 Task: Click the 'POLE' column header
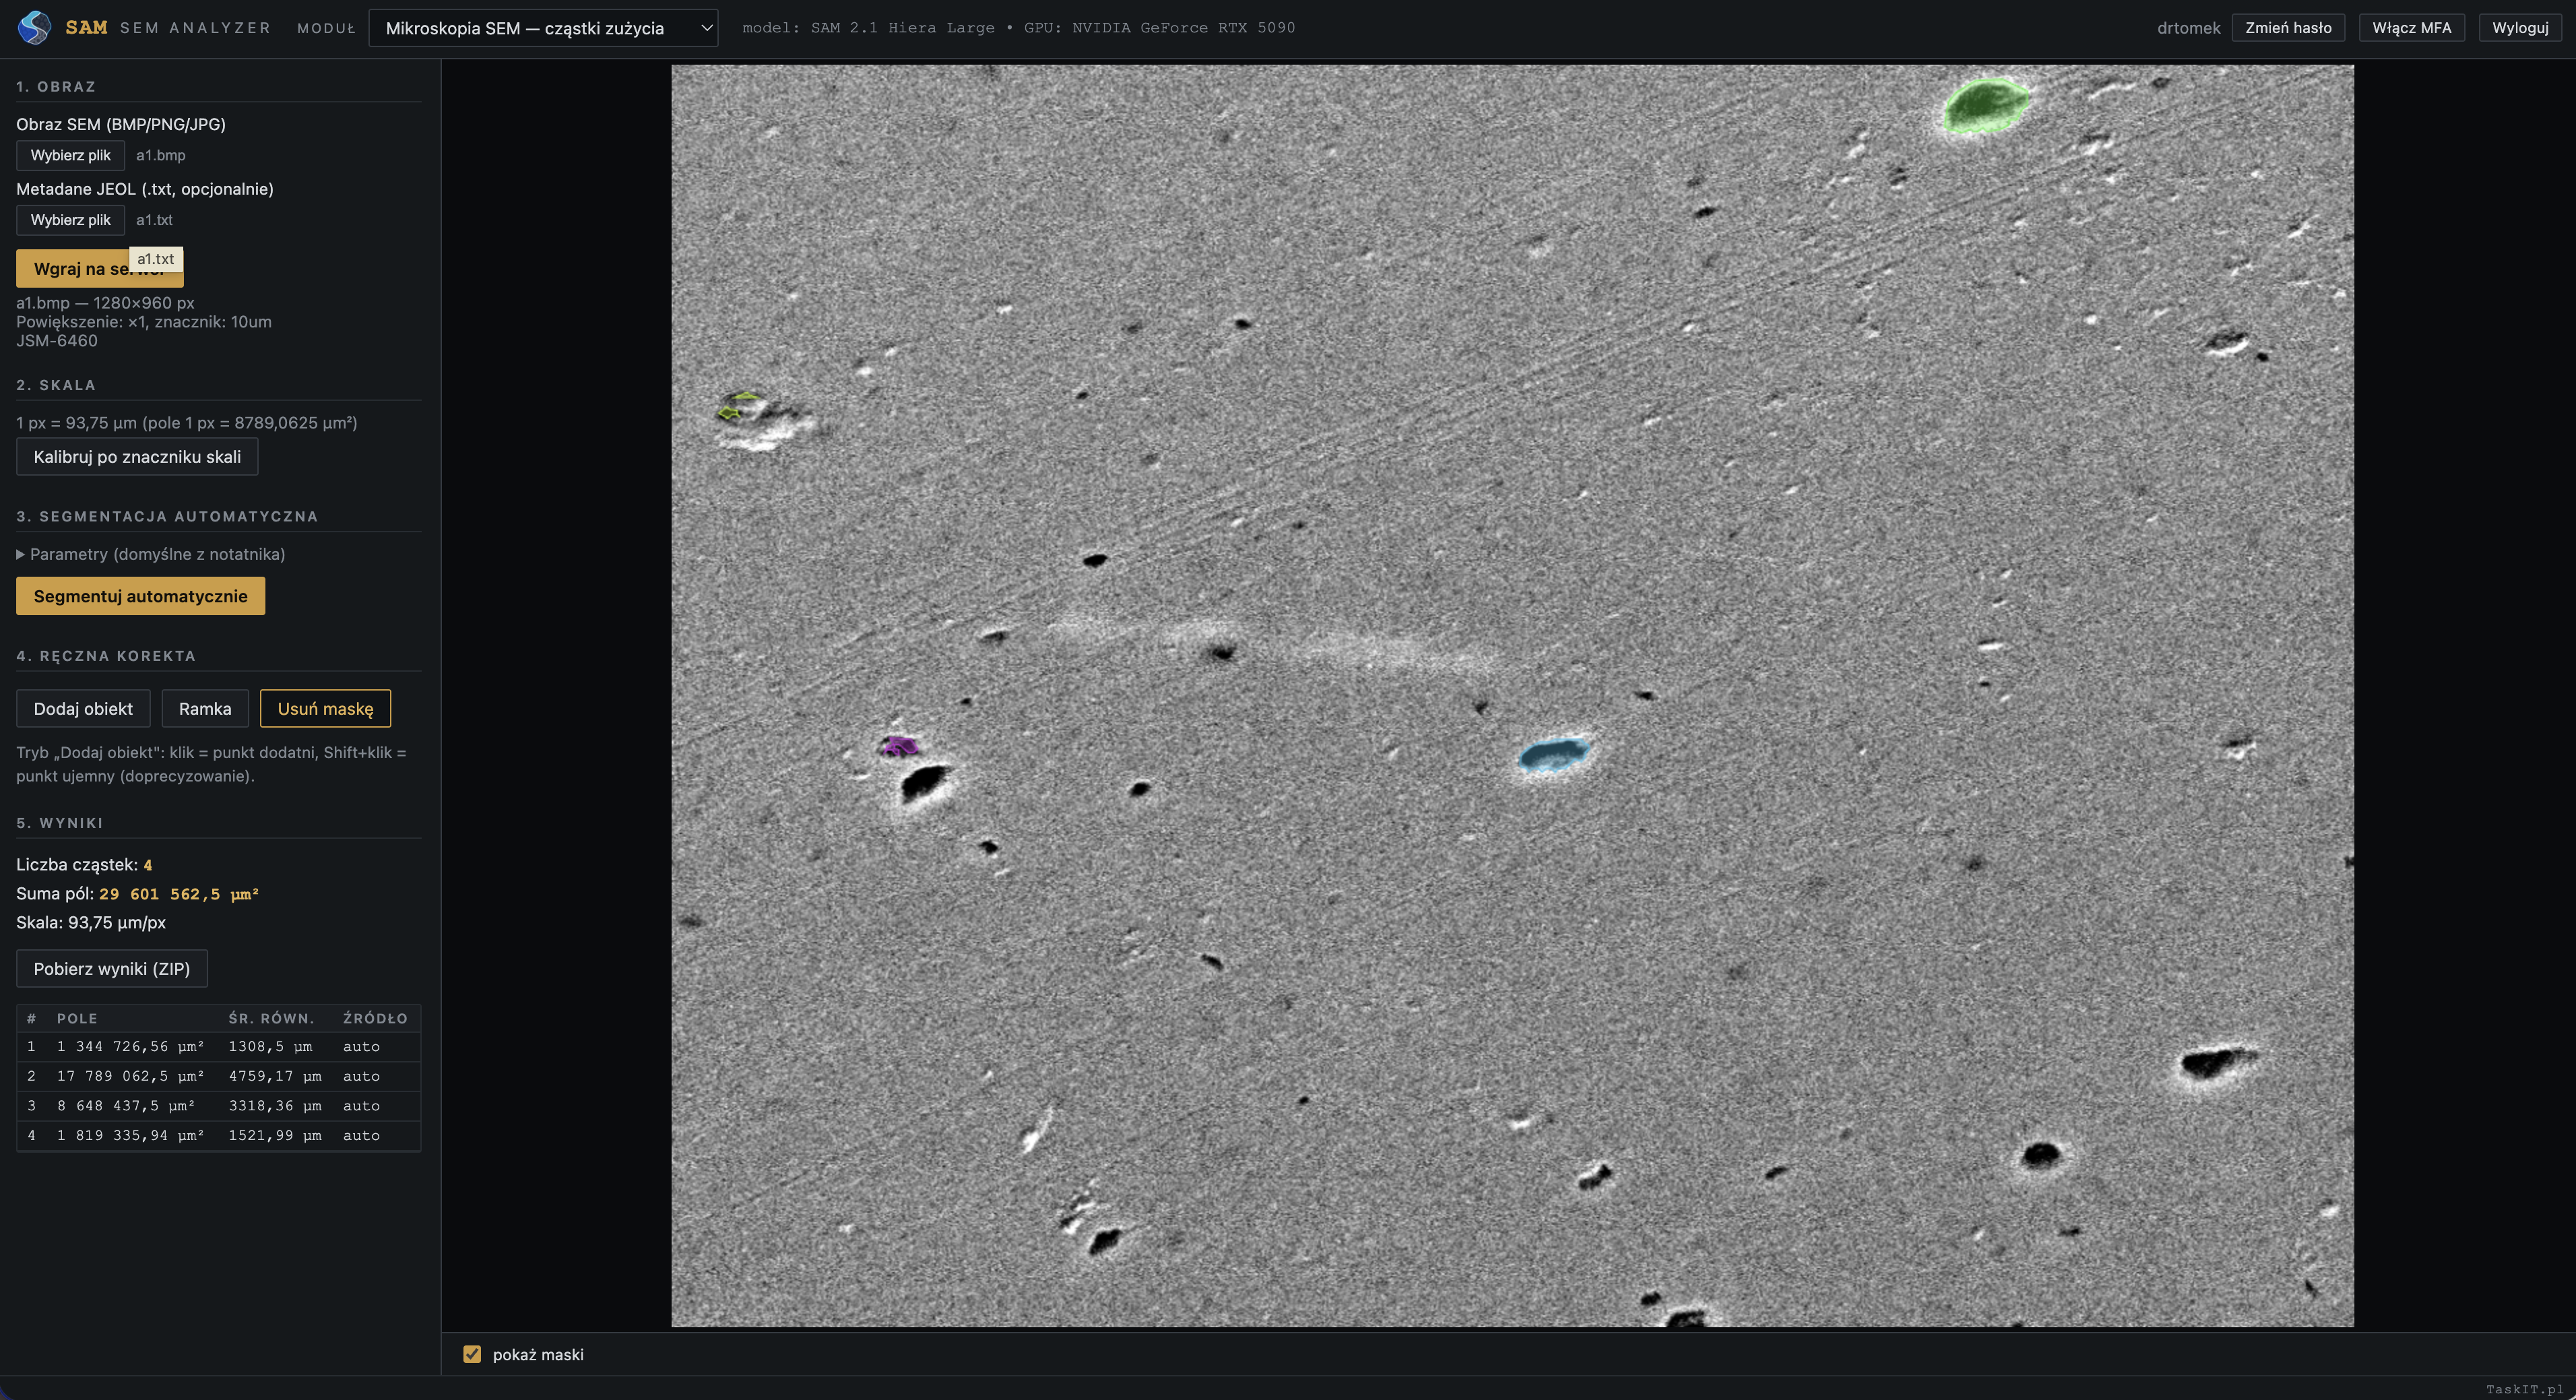(x=77, y=1018)
